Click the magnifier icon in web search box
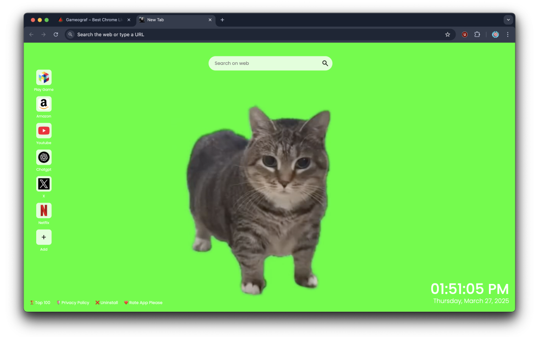The height and width of the screenshot is (337, 539). point(325,63)
